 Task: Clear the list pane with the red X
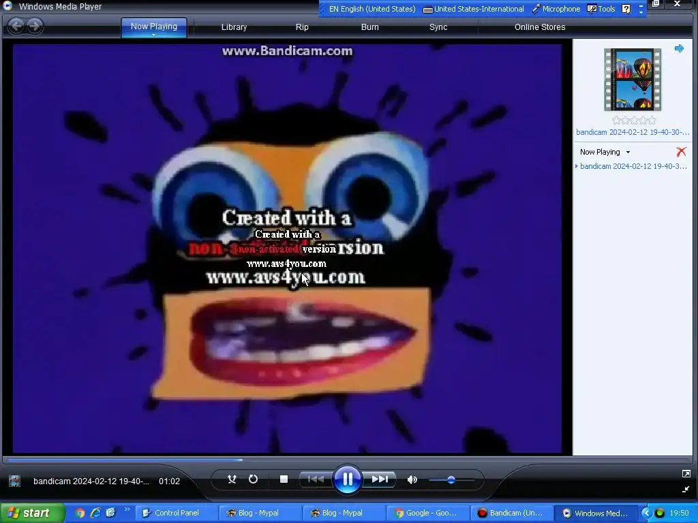pyautogui.click(x=681, y=152)
